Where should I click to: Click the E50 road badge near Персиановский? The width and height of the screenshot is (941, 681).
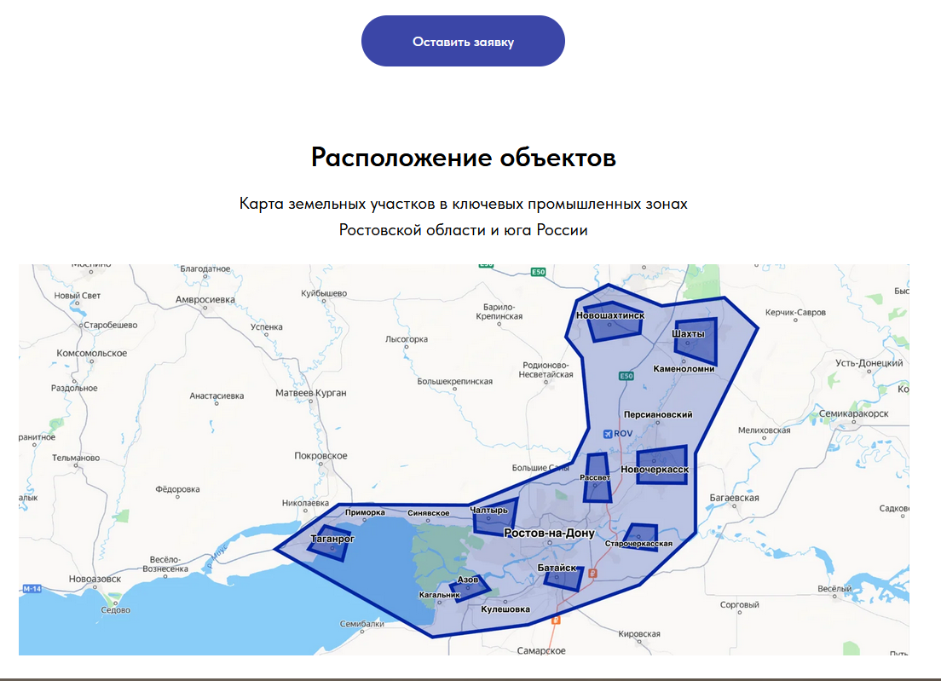tap(626, 376)
